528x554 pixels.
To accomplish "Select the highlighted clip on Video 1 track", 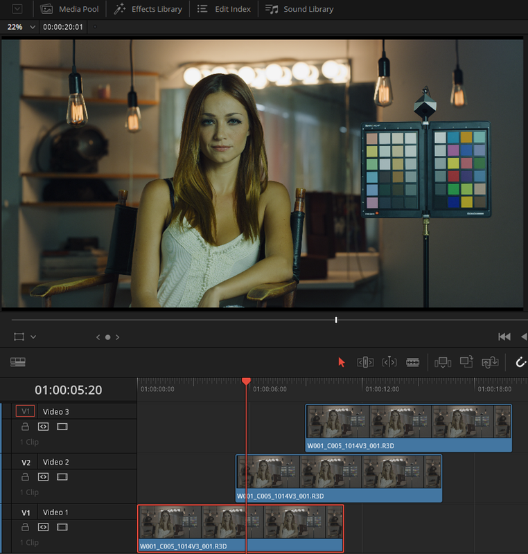I will (240, 528).
